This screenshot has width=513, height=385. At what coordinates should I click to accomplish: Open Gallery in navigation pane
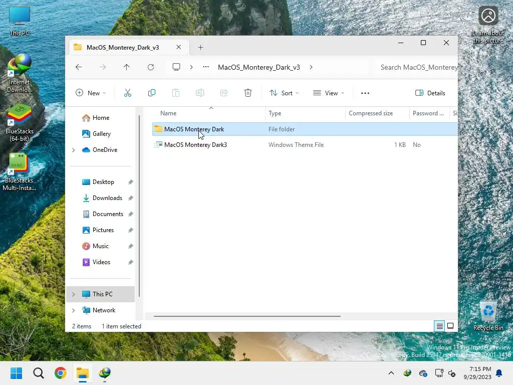(101, 133)
